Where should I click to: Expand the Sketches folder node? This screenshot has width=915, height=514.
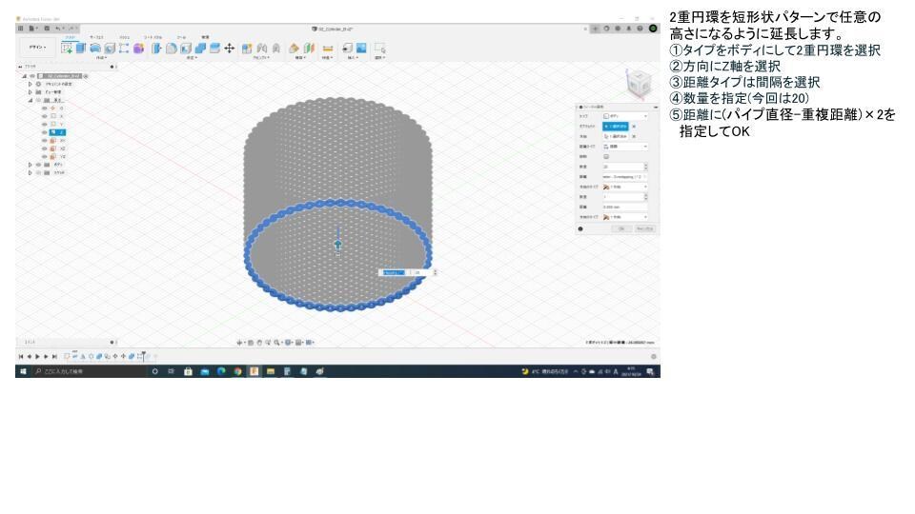(x=30, y=173)
